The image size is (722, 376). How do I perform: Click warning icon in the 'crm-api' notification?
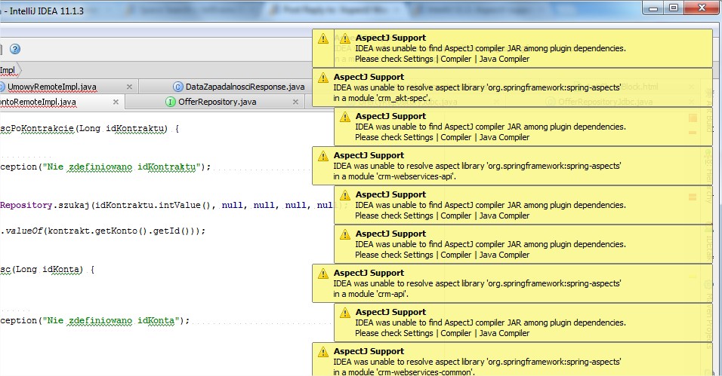pos(323,274)
